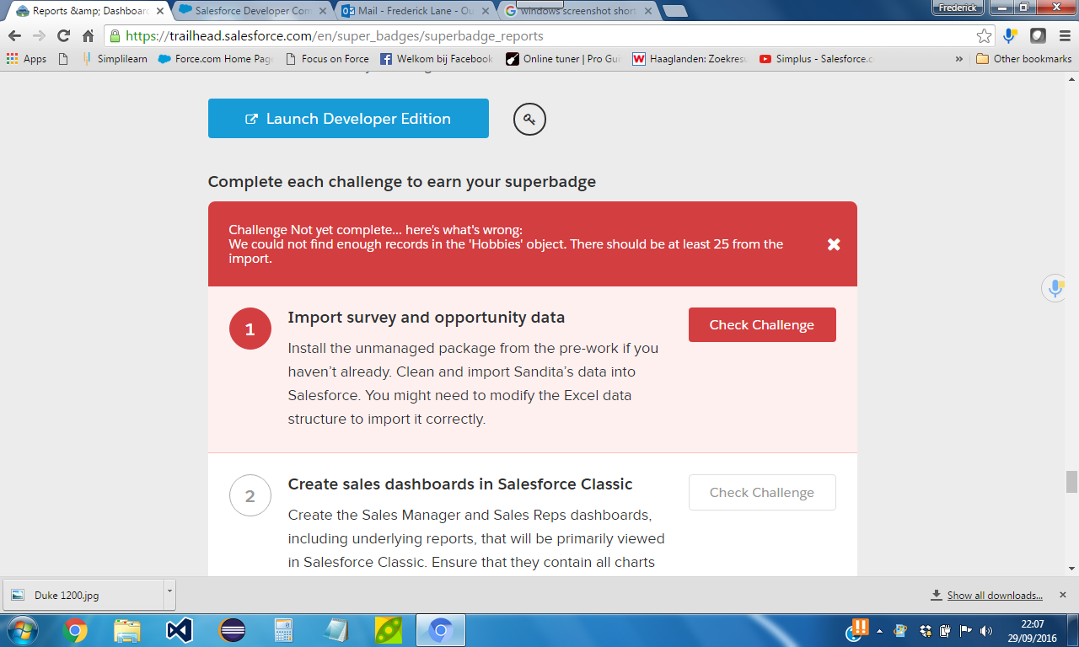
Task: Click Show all downloads link
Action: tap(995, 596)
